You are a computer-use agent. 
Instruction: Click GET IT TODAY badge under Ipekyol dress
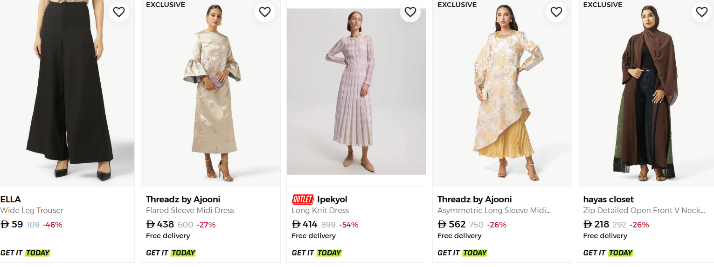coord(317,253)
